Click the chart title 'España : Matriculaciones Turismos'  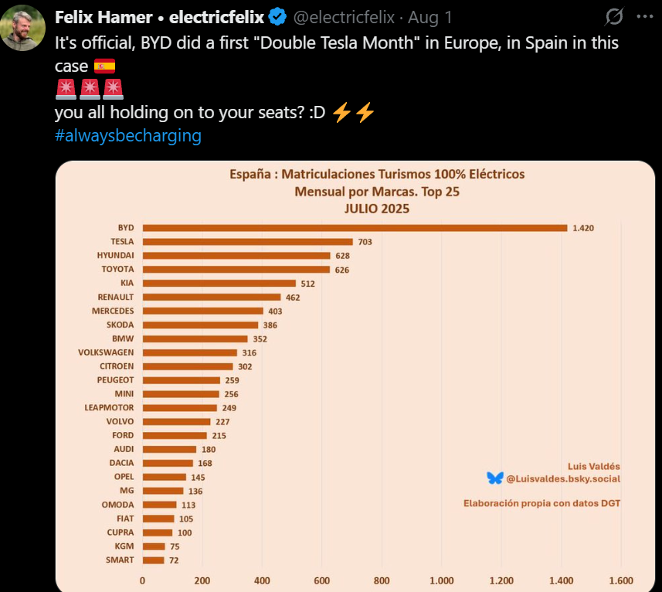(x=377, y=174)
